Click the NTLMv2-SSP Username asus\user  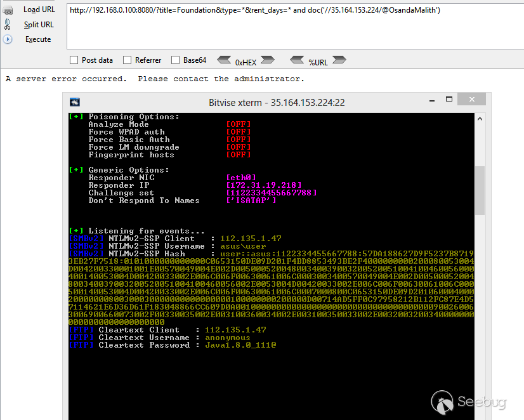(243, 246)
